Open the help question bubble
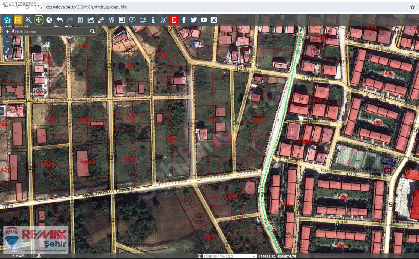The image size is (419, 259). (132, 20)
